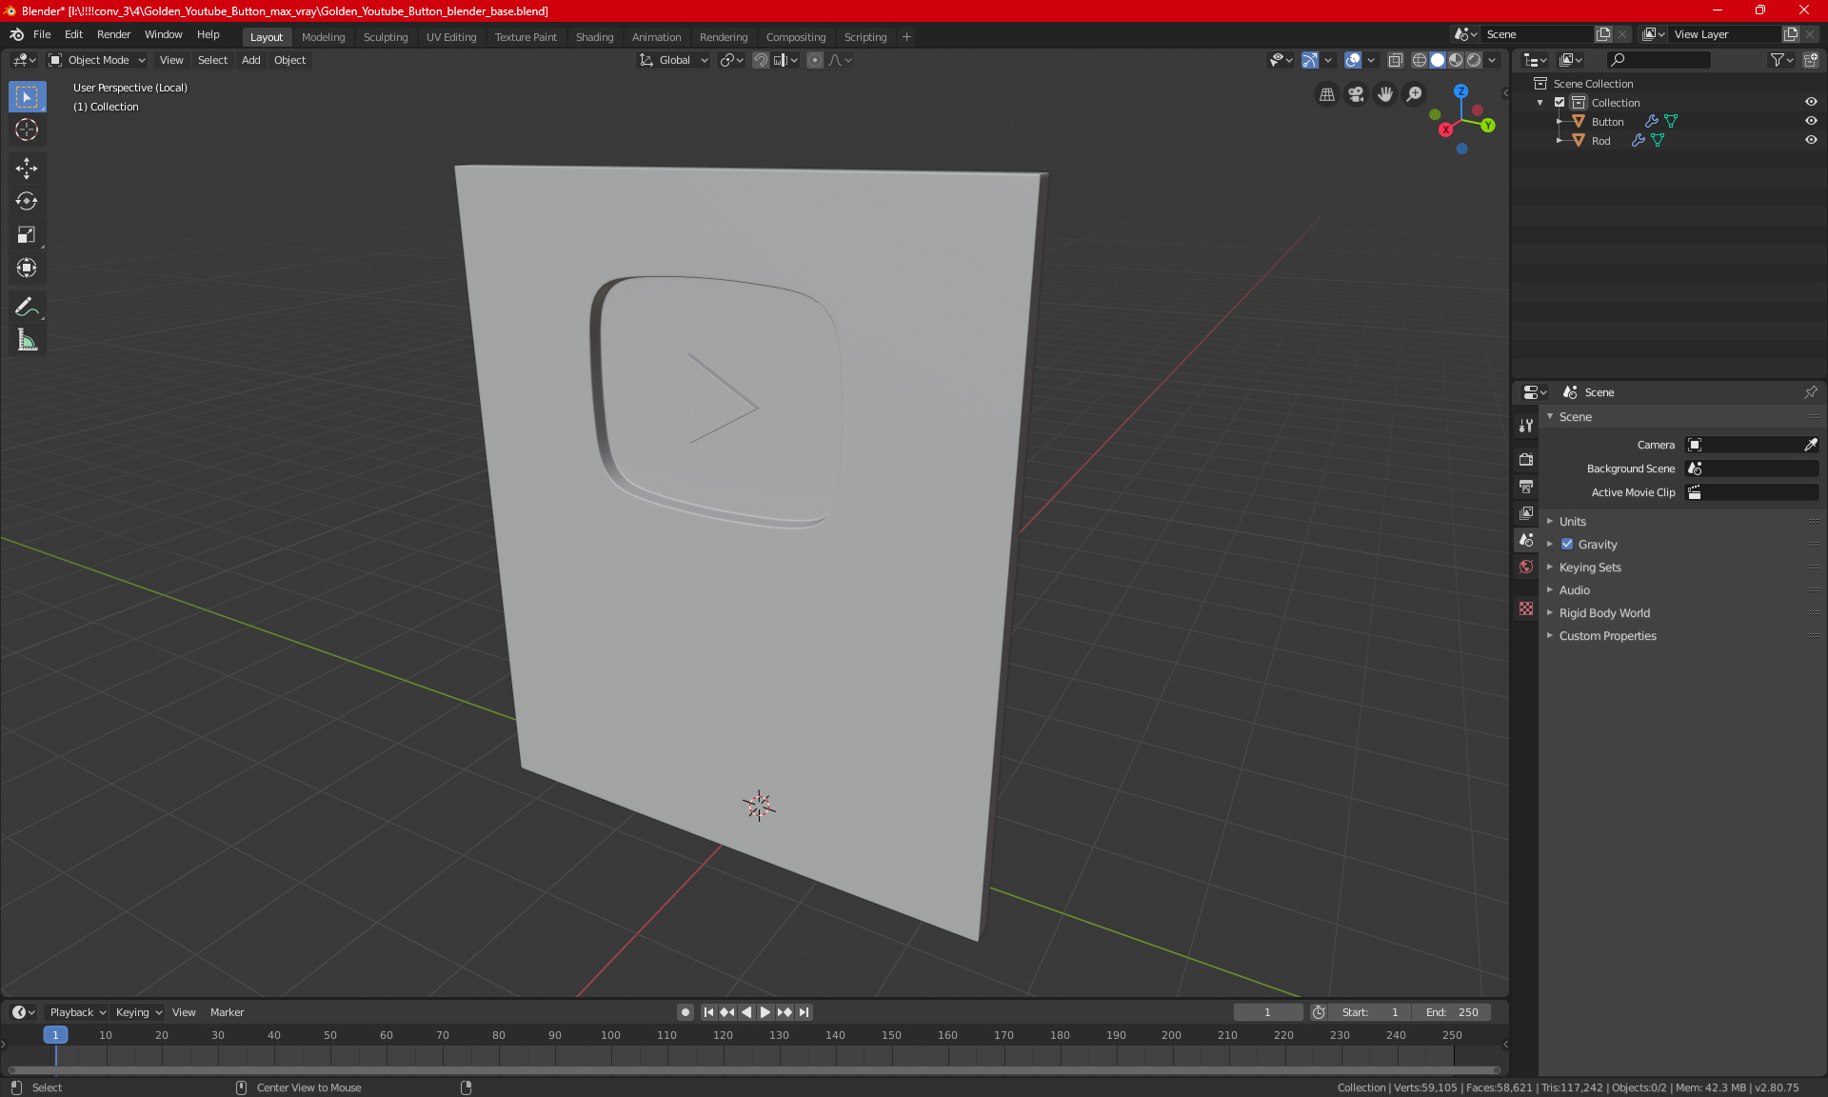The image size is (1828, 1097).
Task: Expand the Audio panel
Action: 1574,590
